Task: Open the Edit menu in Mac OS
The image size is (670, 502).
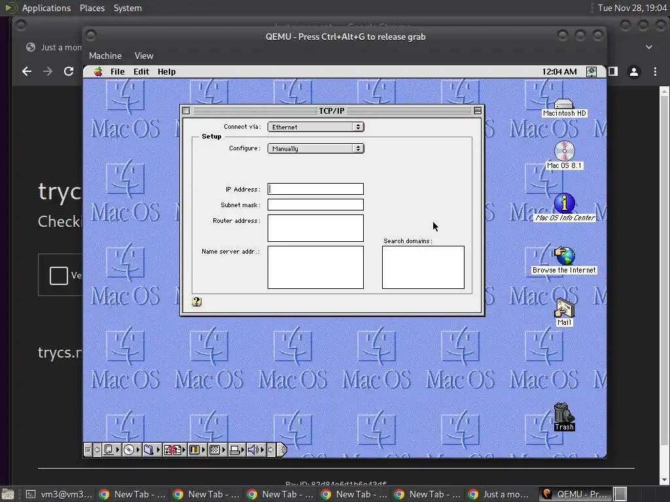Action: (x=141, y=72)
